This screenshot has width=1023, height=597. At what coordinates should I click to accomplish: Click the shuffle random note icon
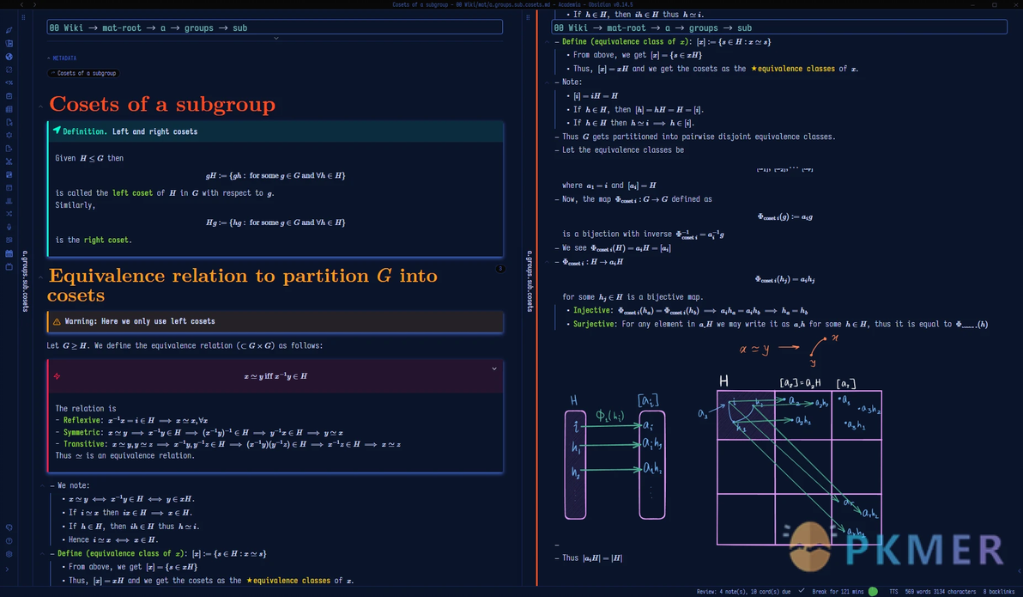pyautogui.click(x=9, y=213)
